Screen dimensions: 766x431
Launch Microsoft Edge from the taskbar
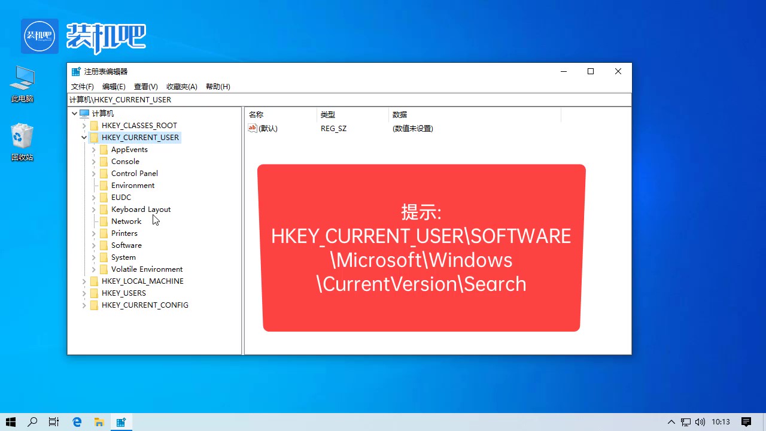point(77,422)
